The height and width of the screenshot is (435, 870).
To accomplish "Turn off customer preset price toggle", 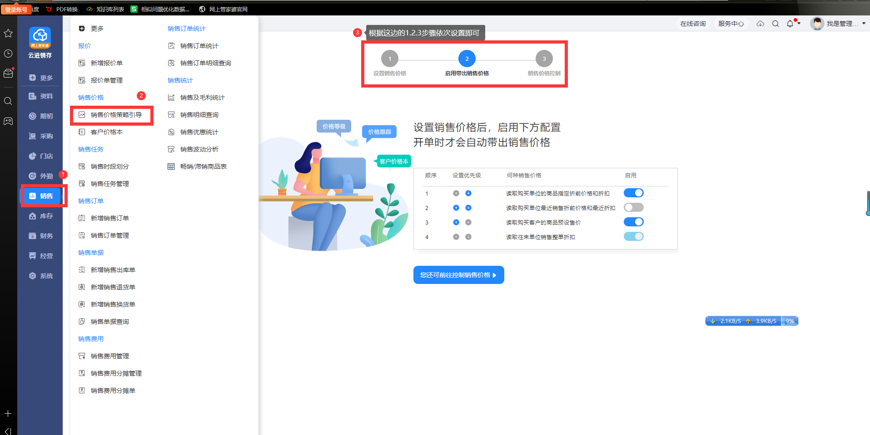I will (633, 222).
